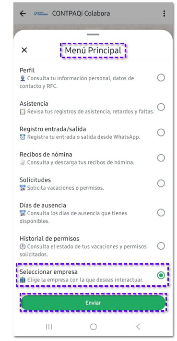Viewport: 177px width, 341px height.
Task: Tap the Recibos de nómina menu entry text
Action: click(46, 154)
